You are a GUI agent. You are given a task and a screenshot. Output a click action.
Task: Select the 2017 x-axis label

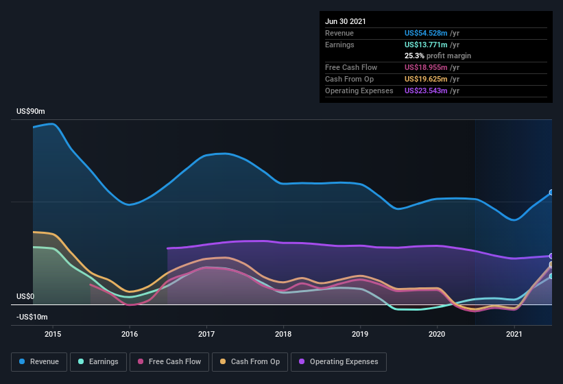206,334
